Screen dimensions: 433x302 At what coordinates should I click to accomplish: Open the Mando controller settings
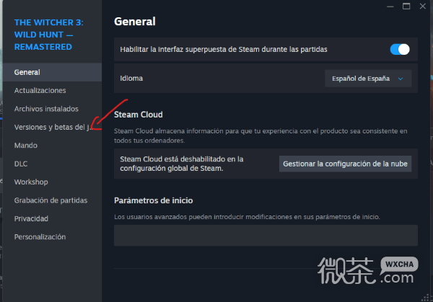coord(26,146)
